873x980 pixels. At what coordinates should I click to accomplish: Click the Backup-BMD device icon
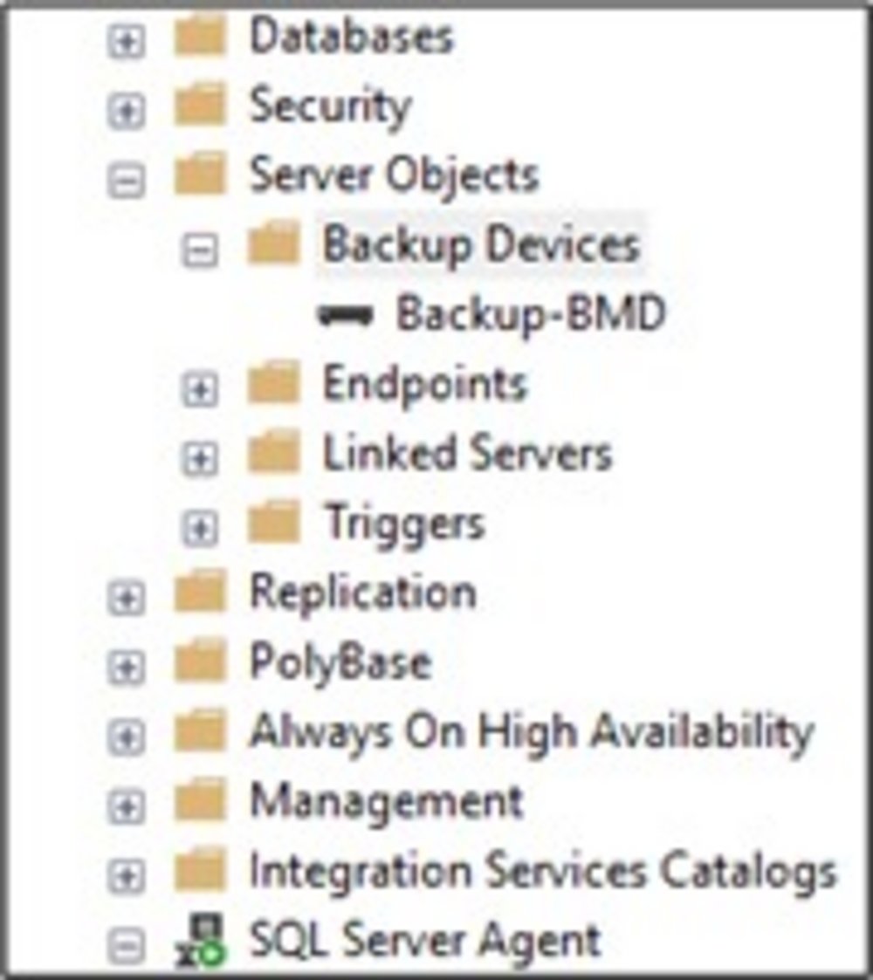pos(346,316)
